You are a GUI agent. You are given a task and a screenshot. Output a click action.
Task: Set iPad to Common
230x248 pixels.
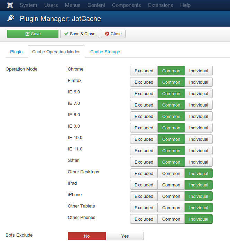(171, 185)
